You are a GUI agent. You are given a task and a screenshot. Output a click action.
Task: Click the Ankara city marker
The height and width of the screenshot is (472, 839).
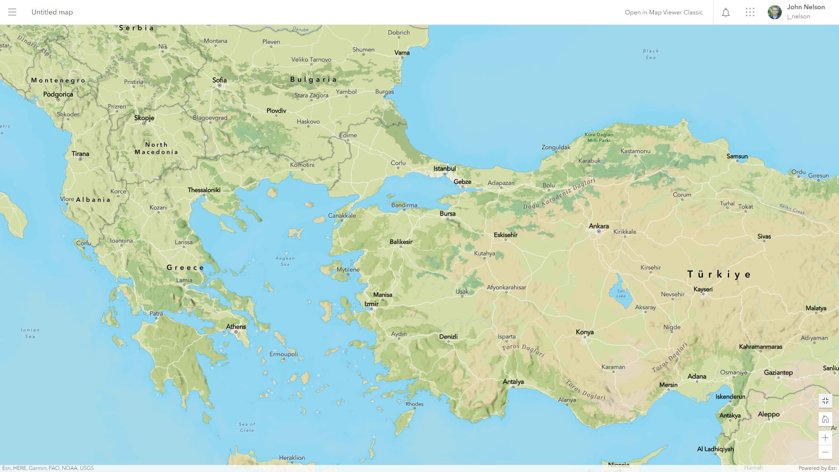[x=599, y=231]
